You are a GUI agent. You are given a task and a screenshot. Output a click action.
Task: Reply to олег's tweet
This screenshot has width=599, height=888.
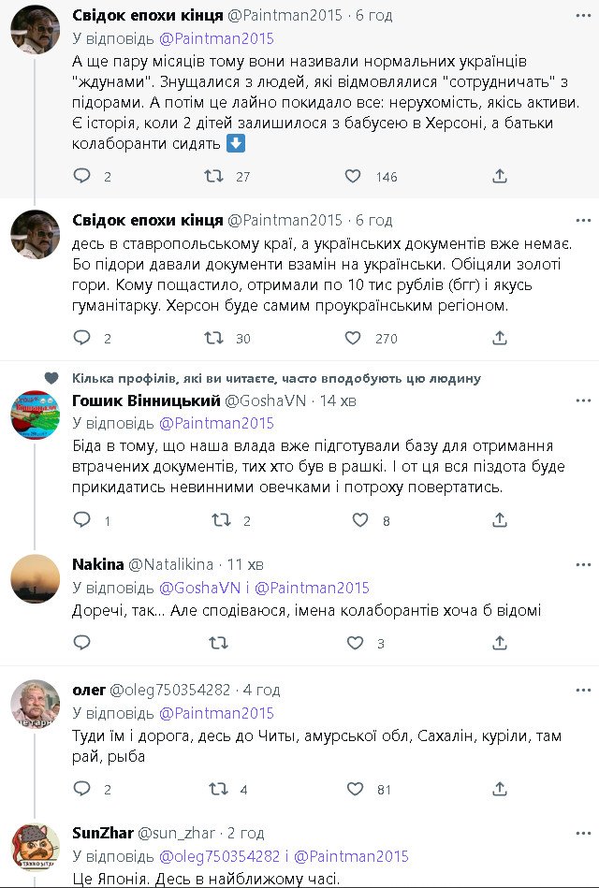82,789
